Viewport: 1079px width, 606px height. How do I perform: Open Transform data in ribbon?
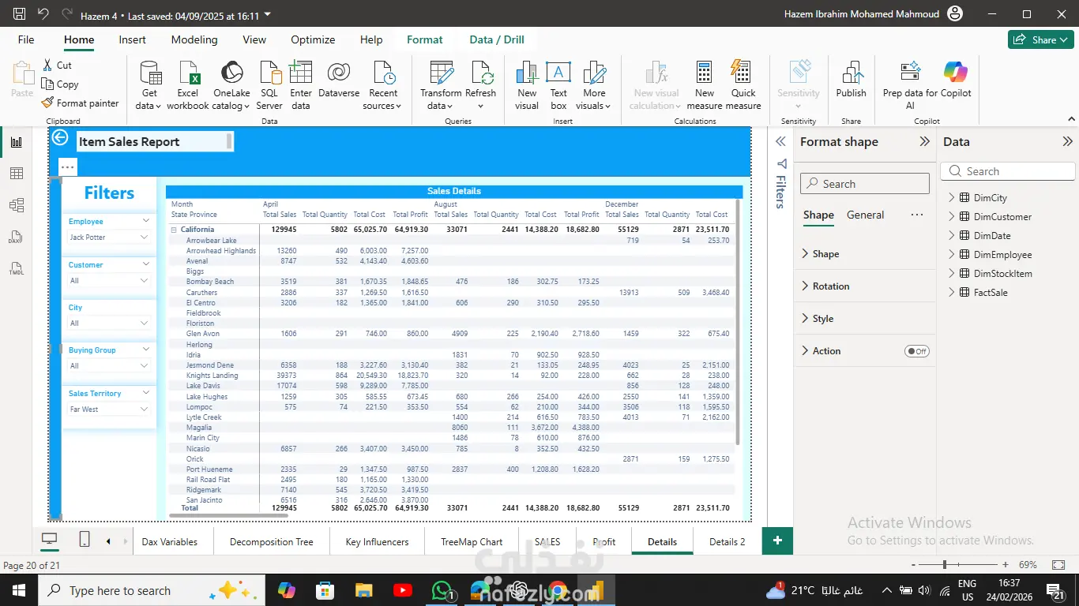[x=441, y=73]
